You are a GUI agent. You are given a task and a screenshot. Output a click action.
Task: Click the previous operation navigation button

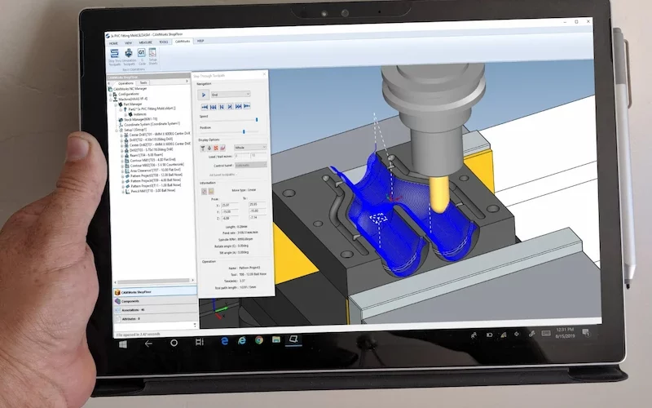click(x=214, y=107)
